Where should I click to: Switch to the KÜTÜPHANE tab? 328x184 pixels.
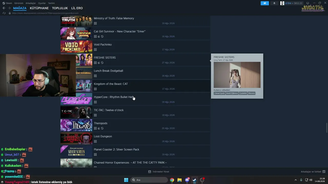tap(39, 8)
